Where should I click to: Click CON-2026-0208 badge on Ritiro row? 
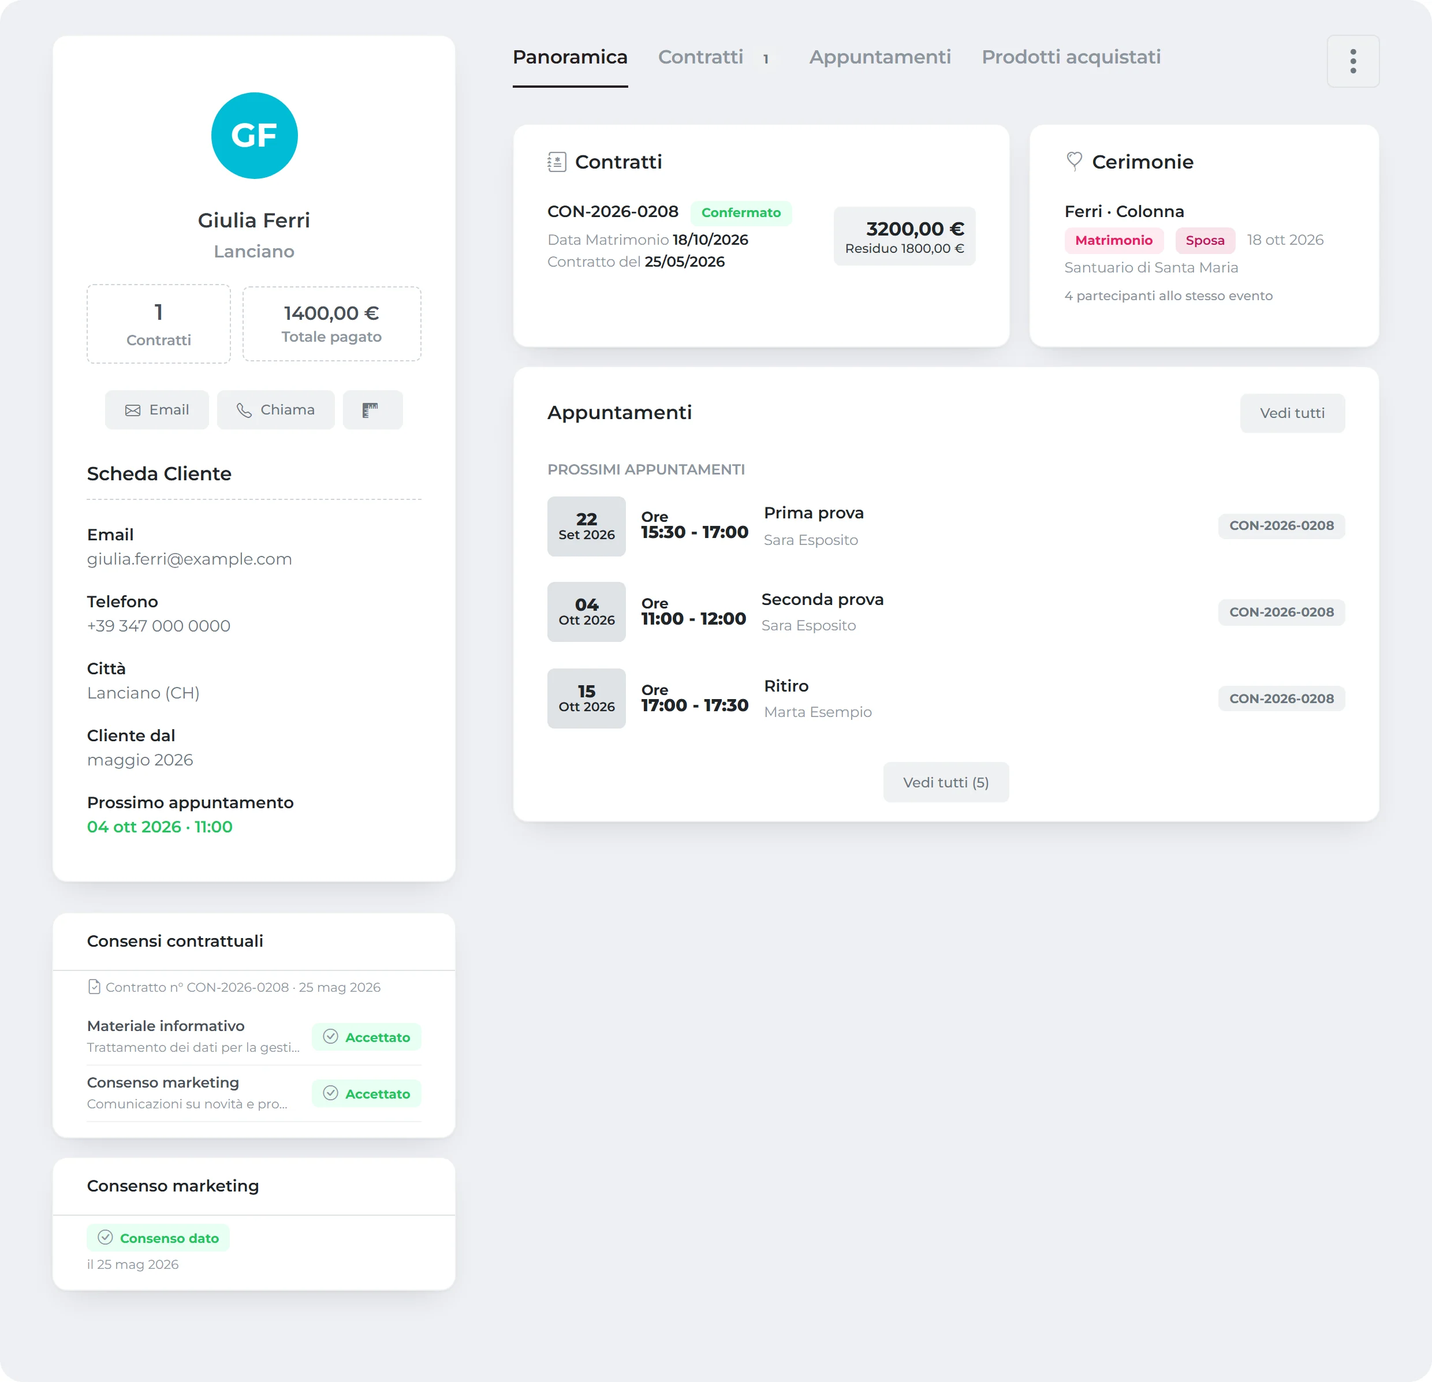point(1281,699)
